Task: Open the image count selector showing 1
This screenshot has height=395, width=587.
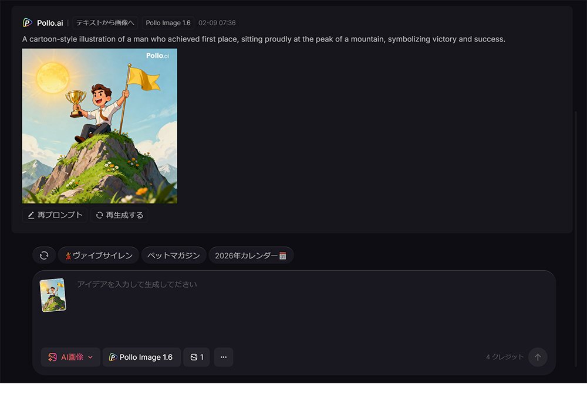Action: [x=197, y=357]
